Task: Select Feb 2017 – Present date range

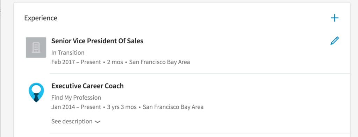Action: 76,62
